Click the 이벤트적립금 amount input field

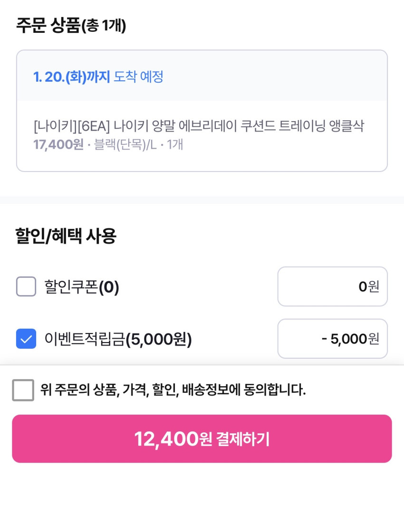point(332,339)
